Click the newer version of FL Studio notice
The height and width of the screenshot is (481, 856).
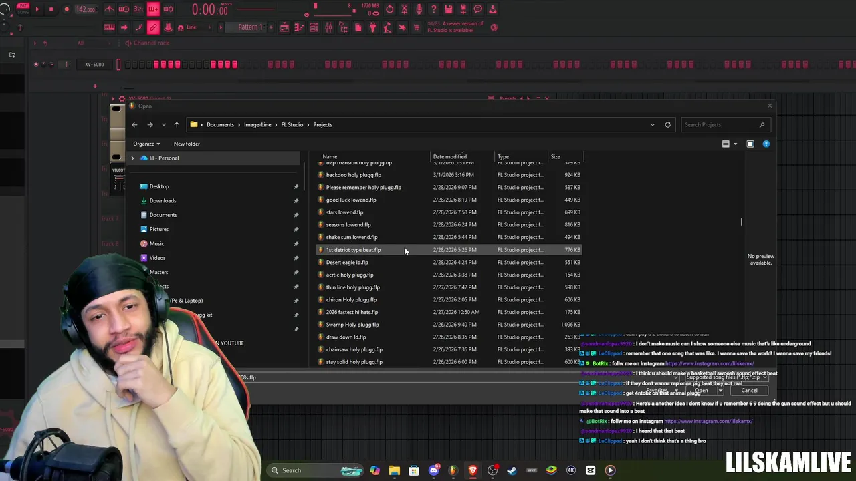coord(455,27)
